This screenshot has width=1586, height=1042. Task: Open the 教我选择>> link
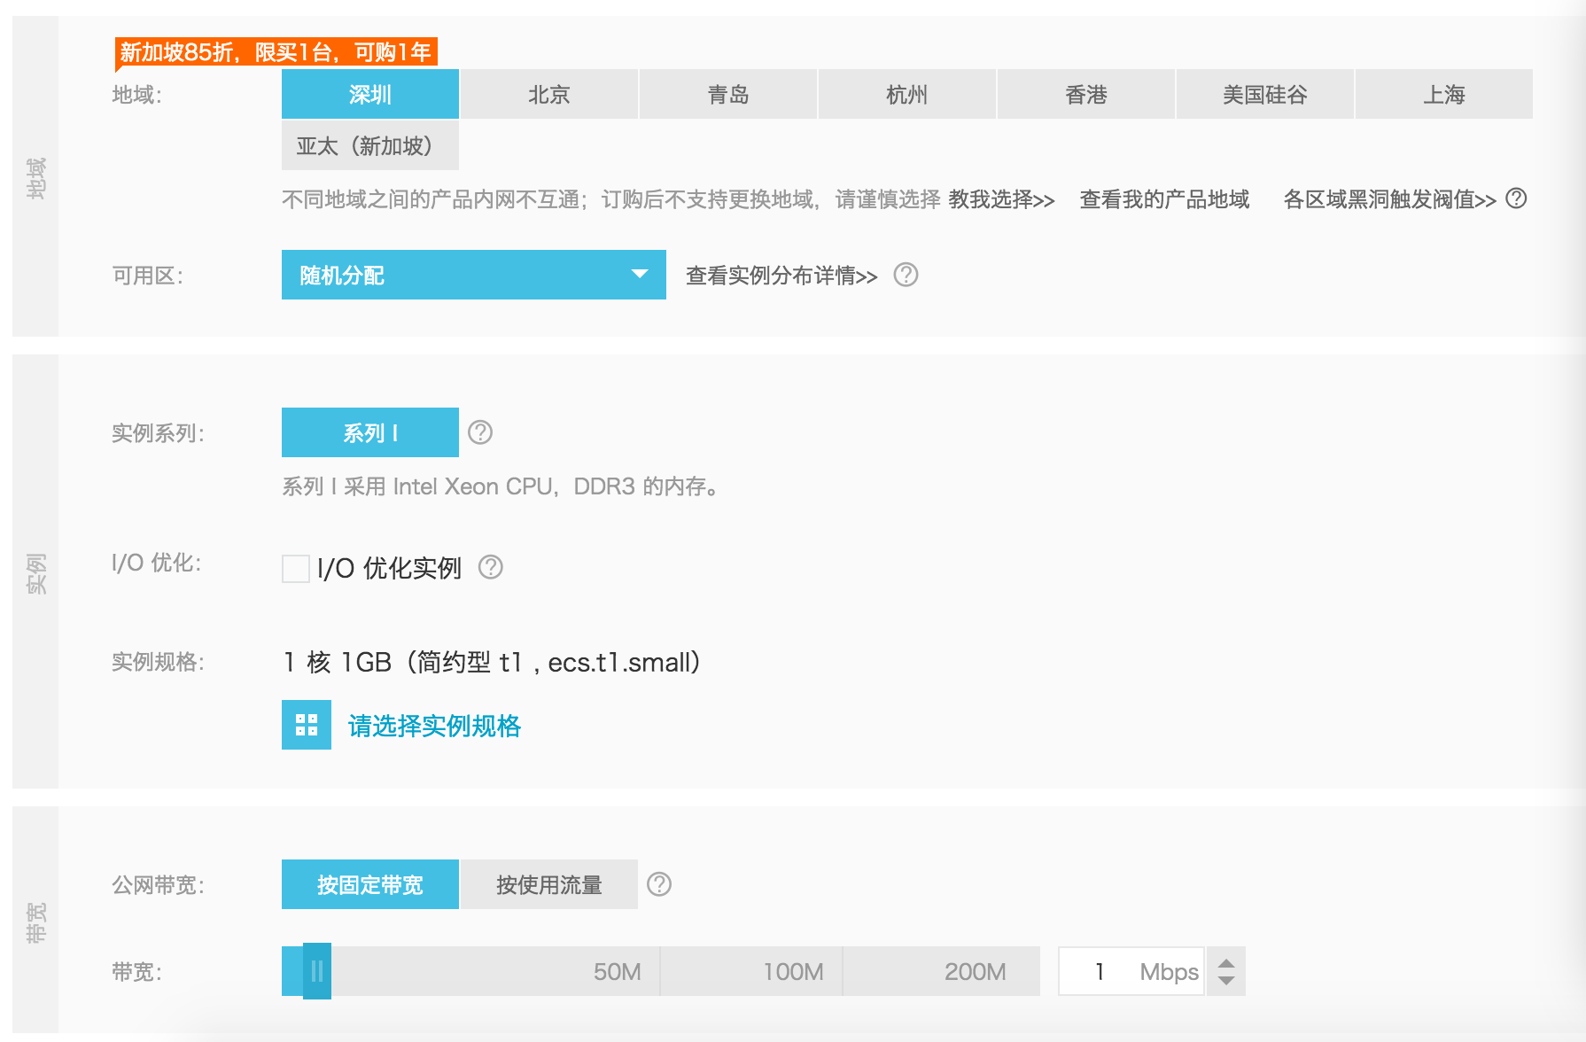point(1001,199)
